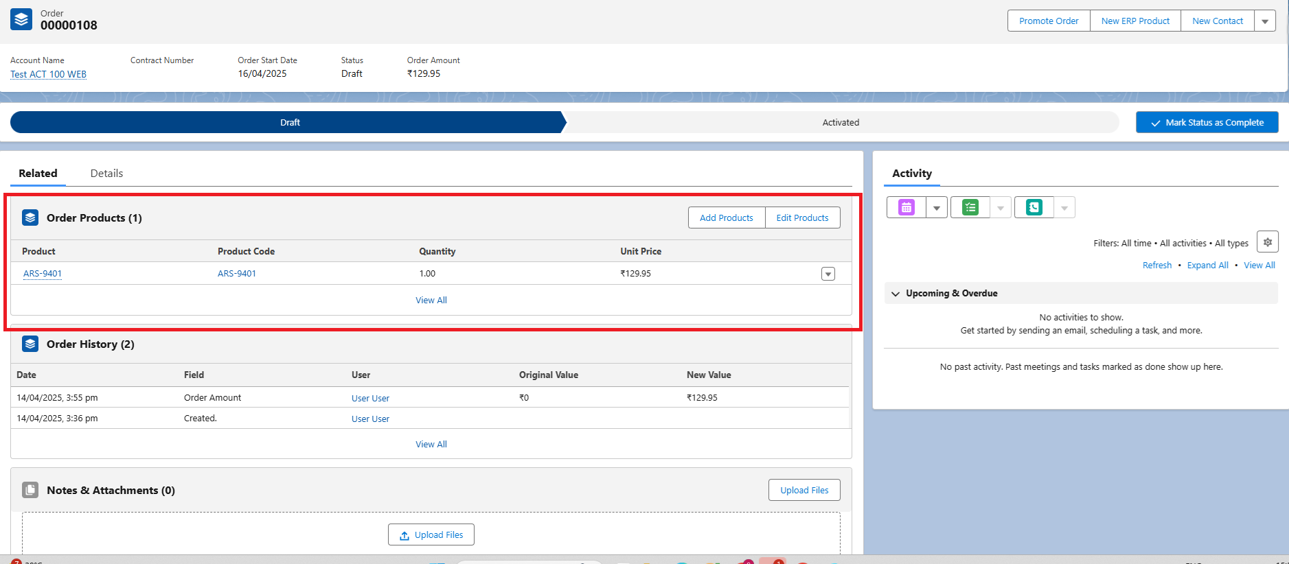This screenshot has height=564, width=1289.
Task: Open the Activity tab
Action: tap(912, 174)
